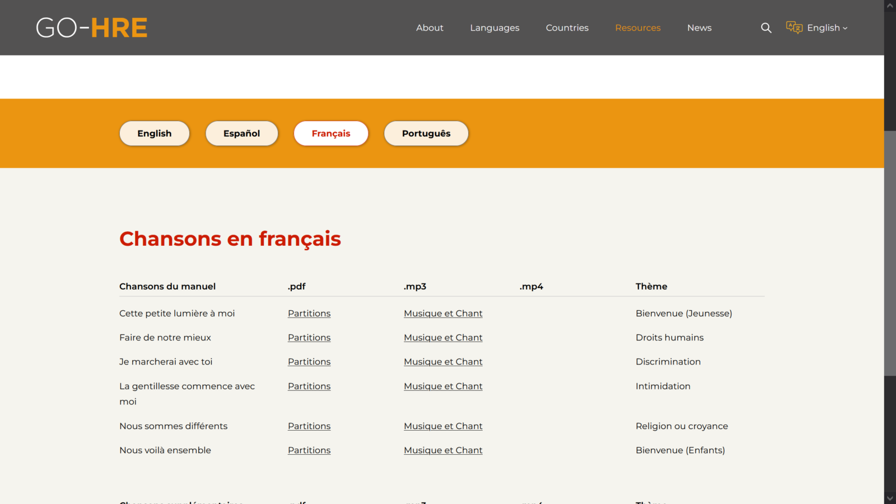Click the scrollbar up arrow
Viewport: 896px width, 504px height.
click(x=890, y=6)
